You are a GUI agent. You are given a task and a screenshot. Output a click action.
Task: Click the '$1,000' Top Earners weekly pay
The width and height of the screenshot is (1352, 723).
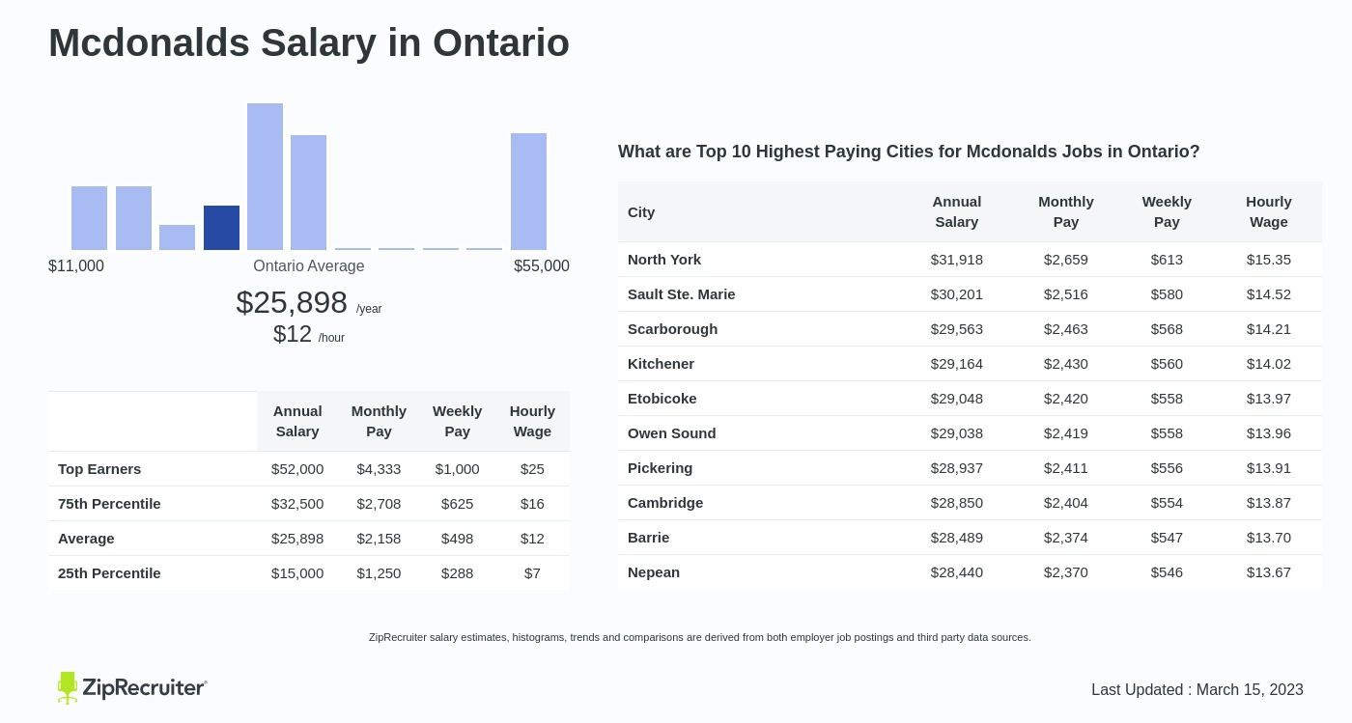457,469
